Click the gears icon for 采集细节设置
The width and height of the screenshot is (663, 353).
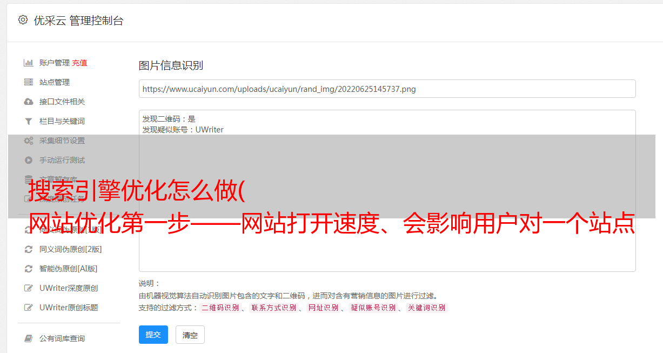pyautogui.click(x=29, y=141)
